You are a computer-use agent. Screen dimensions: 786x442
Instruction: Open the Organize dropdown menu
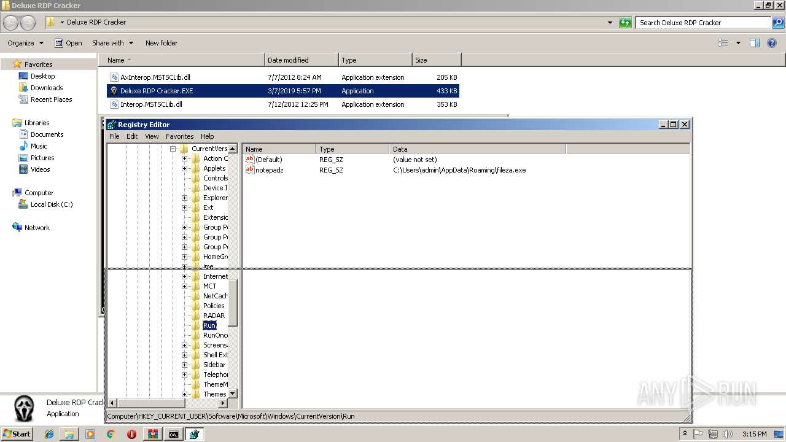tap(26, 43)
